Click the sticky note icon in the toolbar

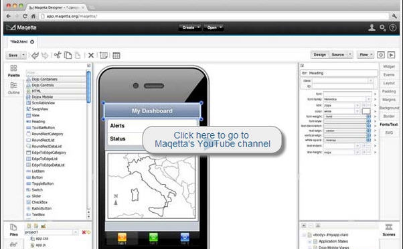(104, 56)
